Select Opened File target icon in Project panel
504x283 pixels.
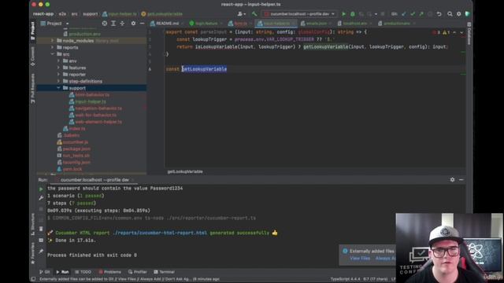point(105,24)
